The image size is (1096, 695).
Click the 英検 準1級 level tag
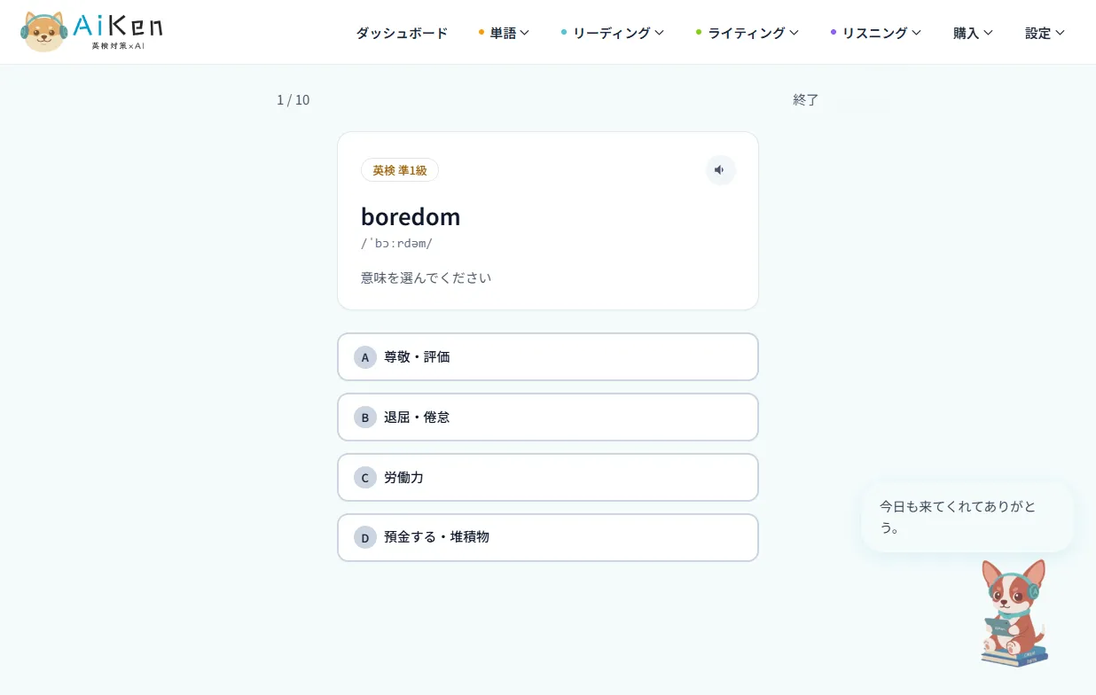[400, 170]
